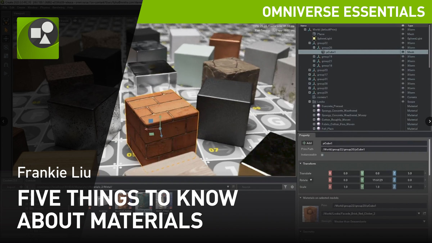The height and width of the screenshot is (243, 432).
Task: Collapse the group20 node
Action: [x=314, y=48]
